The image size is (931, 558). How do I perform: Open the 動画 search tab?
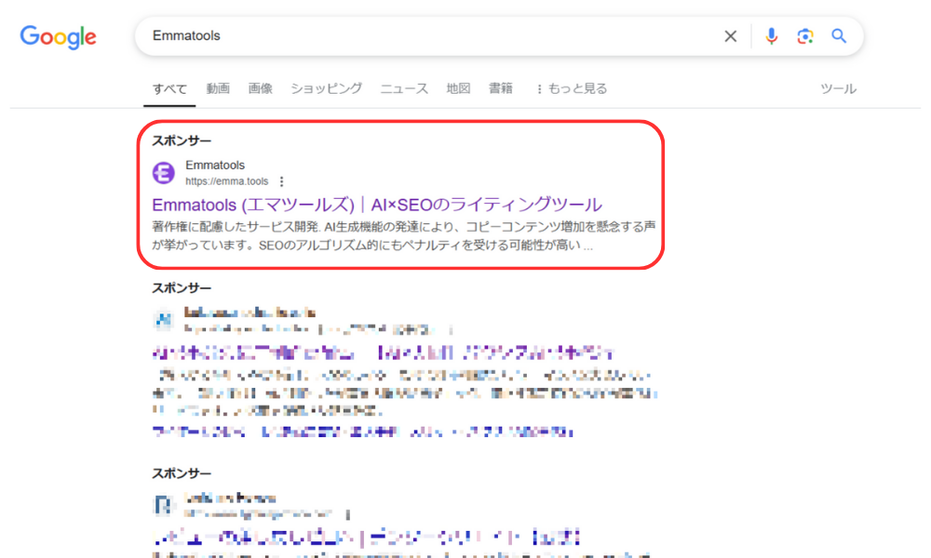point(217,88)
